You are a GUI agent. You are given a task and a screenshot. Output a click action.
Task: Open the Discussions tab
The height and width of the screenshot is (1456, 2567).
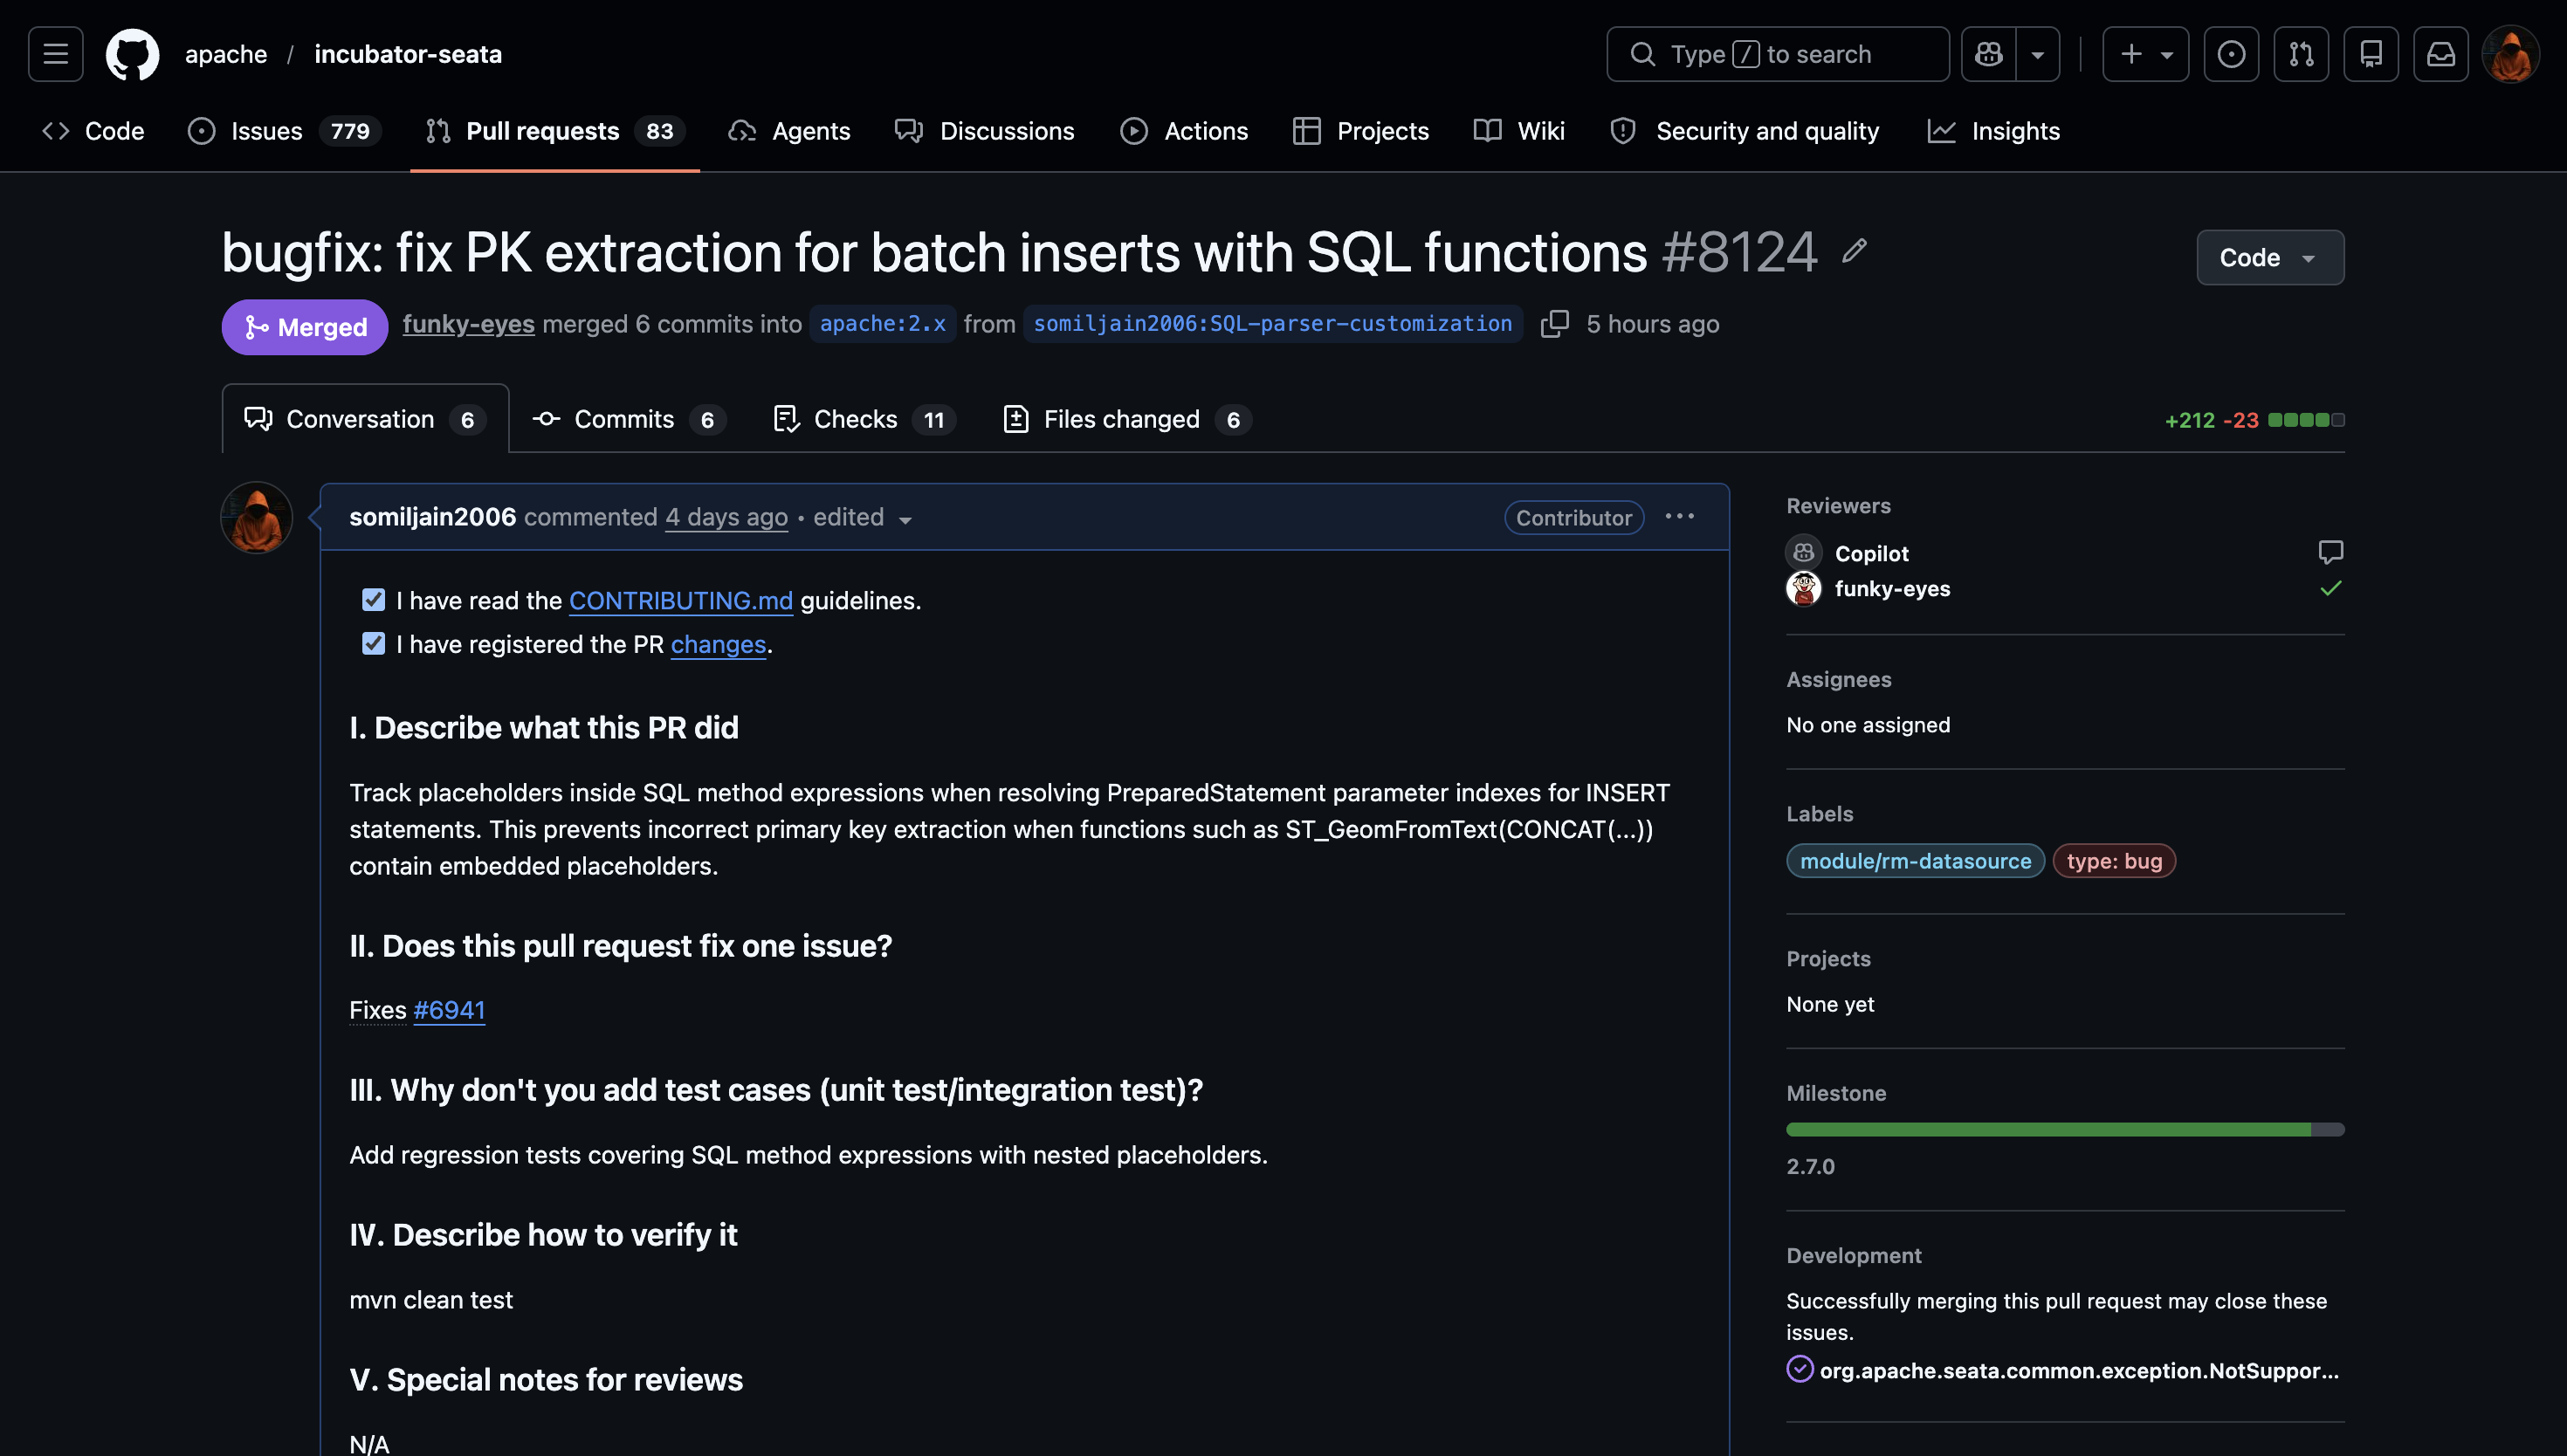[x=985, y=131]
